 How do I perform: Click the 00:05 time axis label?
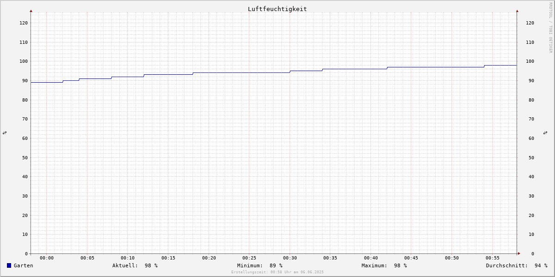pyautogui.click(x=87, y=258)
